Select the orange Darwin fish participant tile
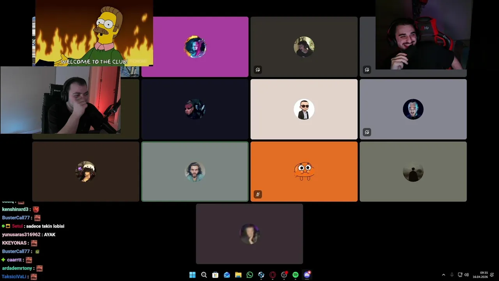This screenshot has width=499, height=281. tap(304, 172)
